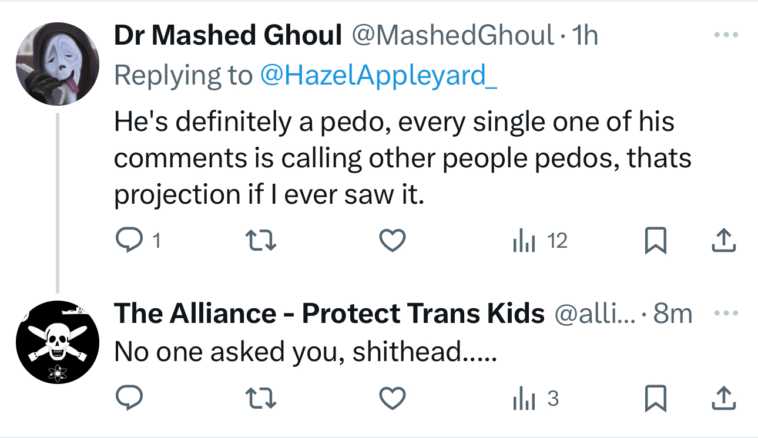Like The Alliance's tweet

(392, 399)
